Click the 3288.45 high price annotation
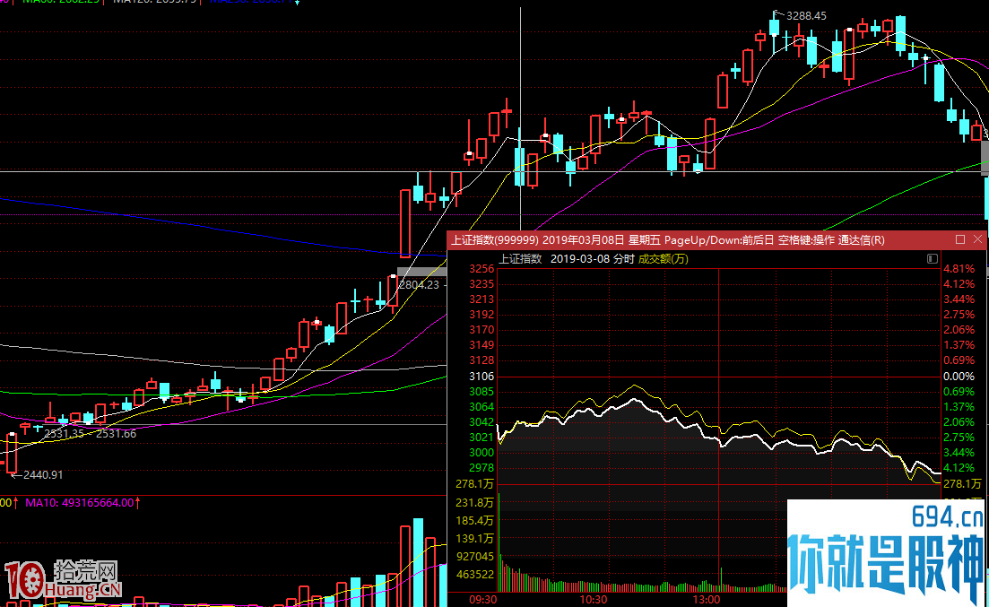This screenshot has width=989, height=607. [805, 16]
